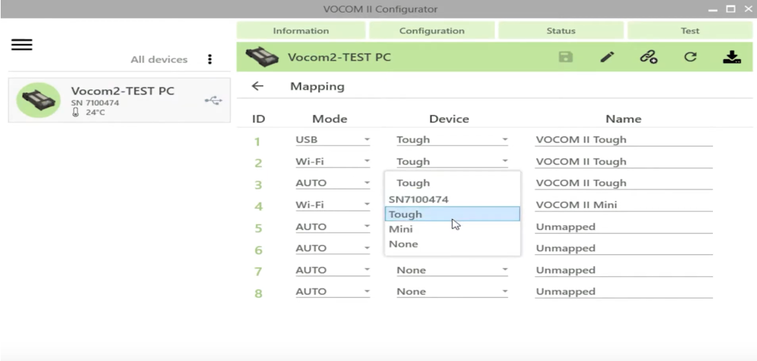Open Mode dropdown for ID 4
This screenshot has width=757, height=361.
tap(333, 205)
